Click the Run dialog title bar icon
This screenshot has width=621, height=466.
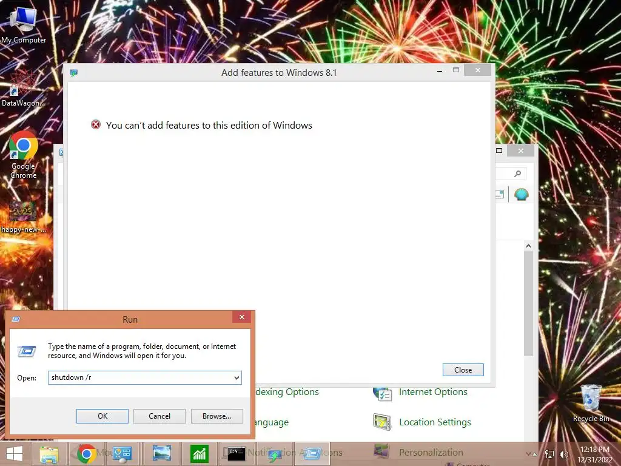[x=16, y=319]
